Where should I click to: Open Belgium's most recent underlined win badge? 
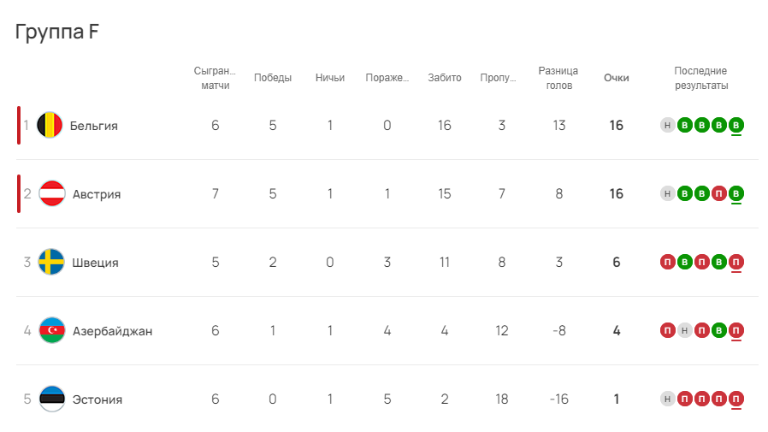(x=736, y=126)
